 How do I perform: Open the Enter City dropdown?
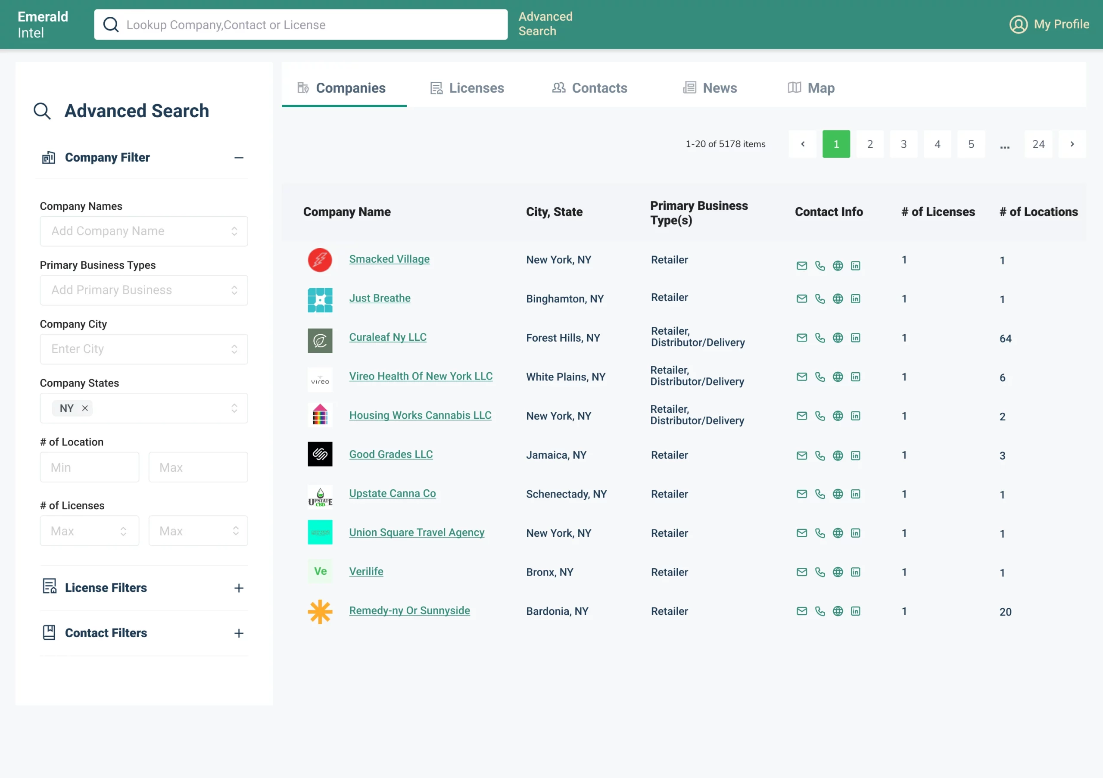(143, 349)
